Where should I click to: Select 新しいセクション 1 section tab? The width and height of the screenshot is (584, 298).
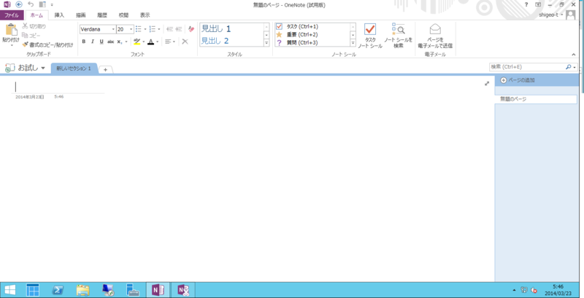point(74,68)
